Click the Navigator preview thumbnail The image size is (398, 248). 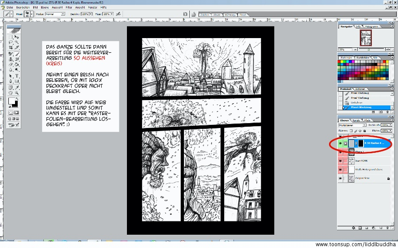point(366,38)
